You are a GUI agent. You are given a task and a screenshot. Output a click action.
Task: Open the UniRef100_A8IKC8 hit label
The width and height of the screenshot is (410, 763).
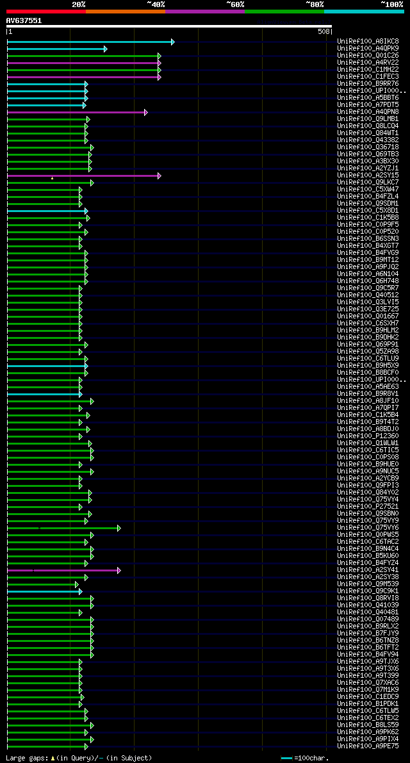point(368,42)
